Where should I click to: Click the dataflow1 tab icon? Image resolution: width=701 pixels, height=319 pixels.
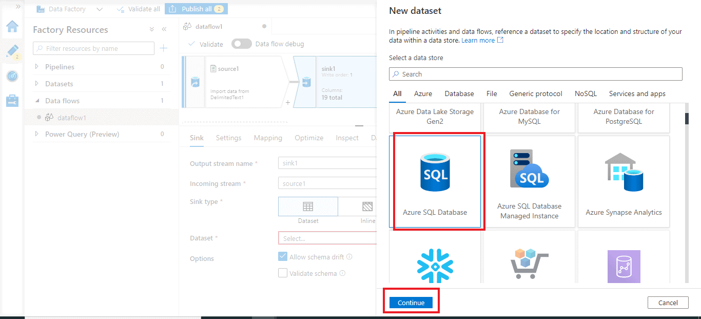tap(188, 26)
